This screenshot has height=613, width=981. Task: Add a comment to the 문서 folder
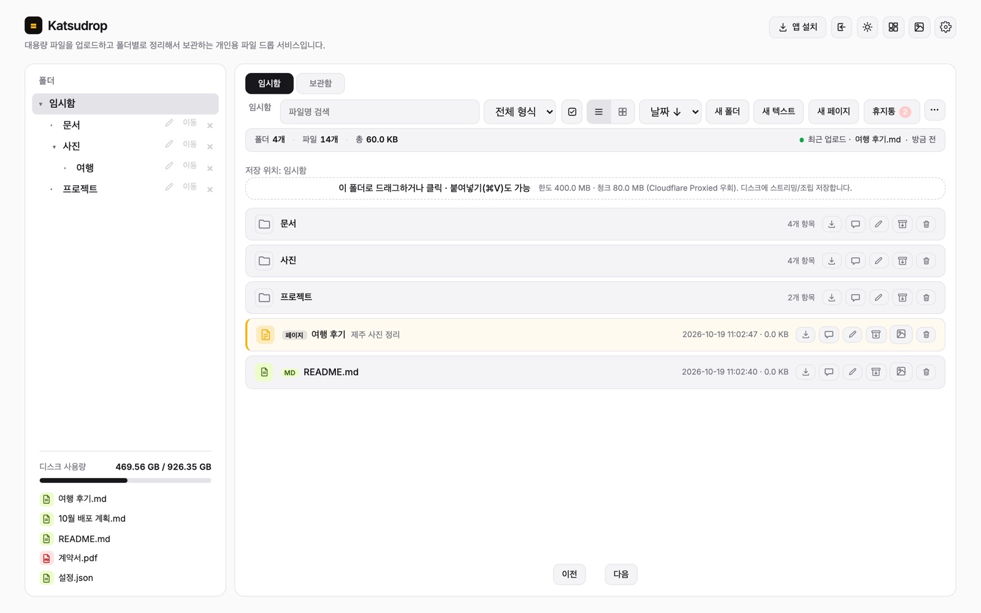[x=855, y=224]
